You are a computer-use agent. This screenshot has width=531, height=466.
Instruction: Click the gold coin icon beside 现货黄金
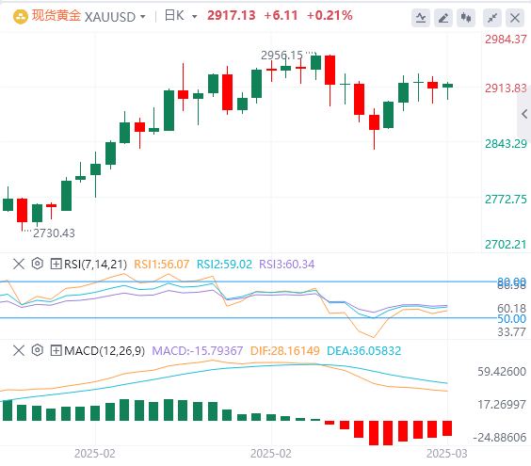coord(21,17)
